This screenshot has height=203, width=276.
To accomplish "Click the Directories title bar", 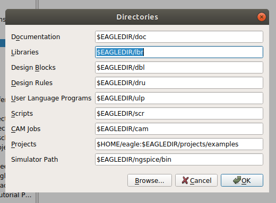I will pyautogui.click(x=137, y=17).
